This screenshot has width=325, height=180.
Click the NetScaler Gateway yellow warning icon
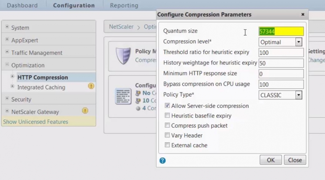85,111
